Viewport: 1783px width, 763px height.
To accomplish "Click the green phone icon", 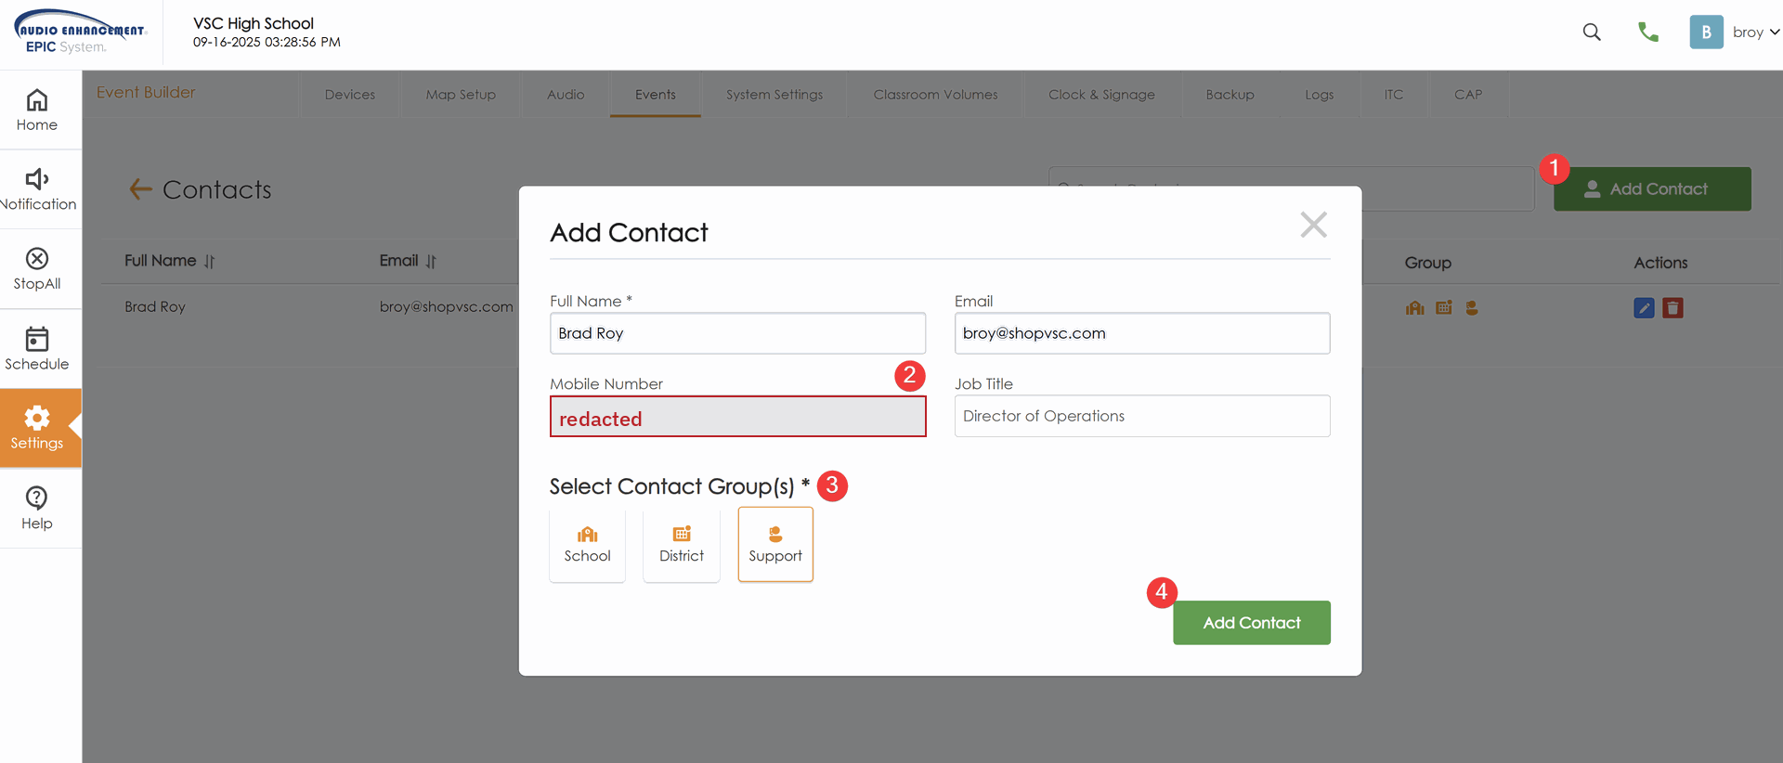I will [x=1648, y=32].
